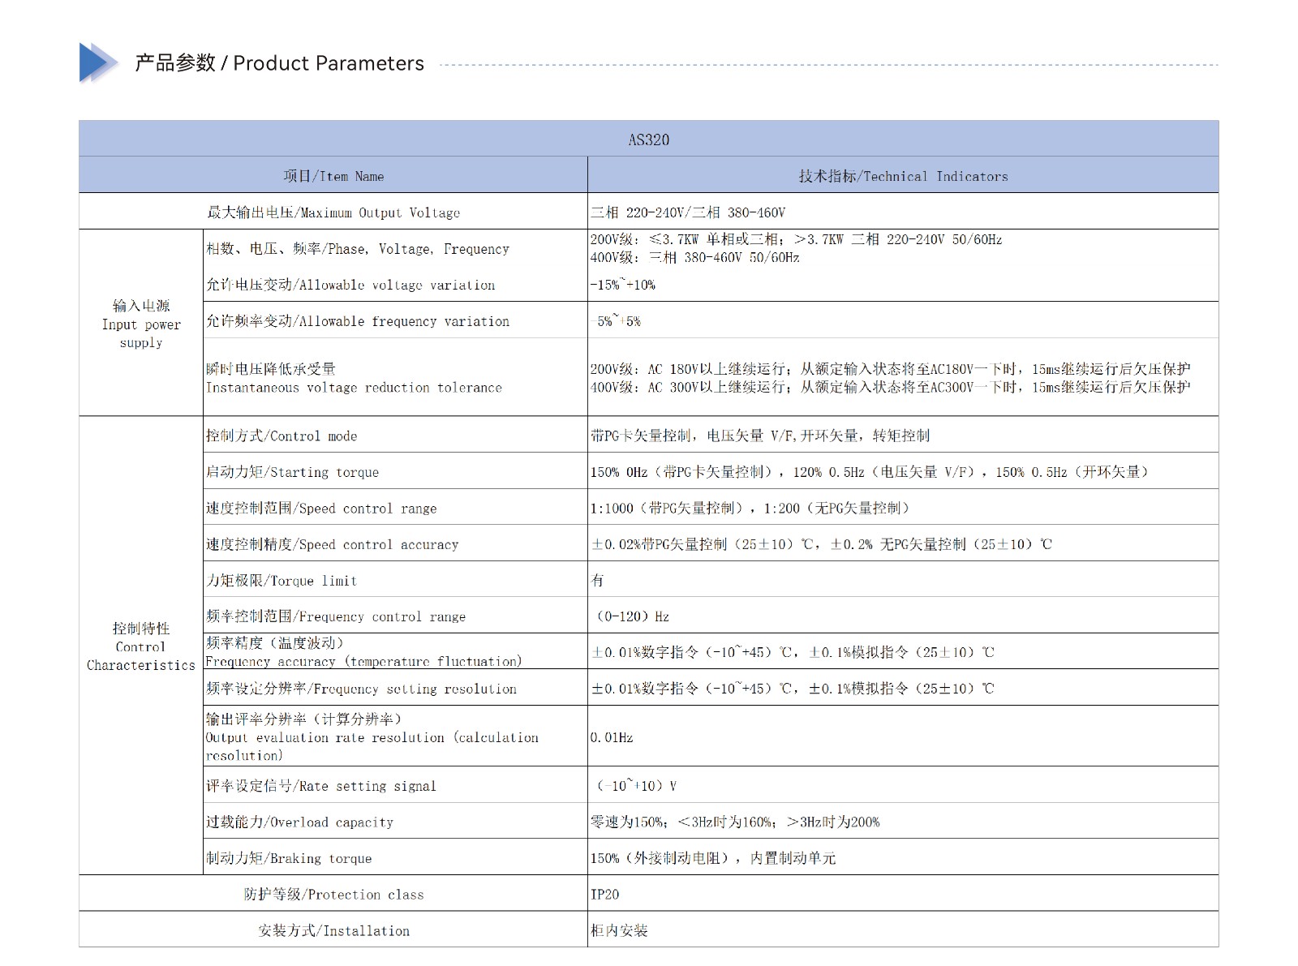Select 'Maximum Output Voltage' row label

(x=333, y=213)
